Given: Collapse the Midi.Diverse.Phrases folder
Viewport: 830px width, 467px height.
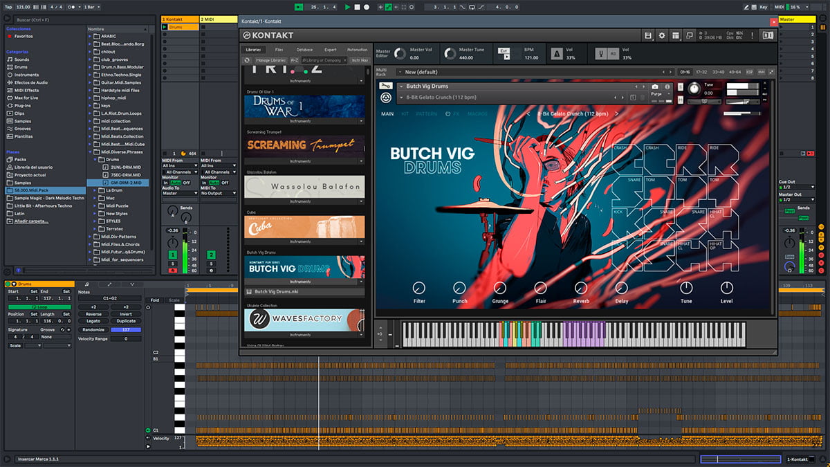Looking at the screenshot, I should pyautogui.click(x=91, y=152).
